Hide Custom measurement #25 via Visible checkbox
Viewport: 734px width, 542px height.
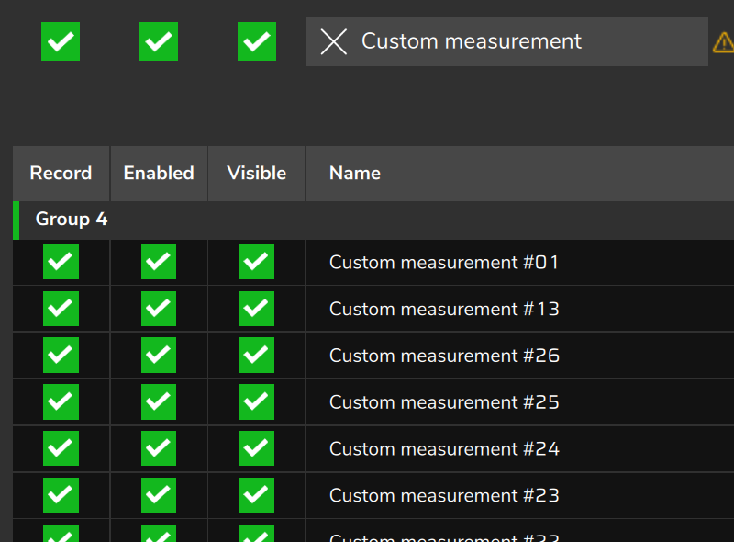(257, 401)
